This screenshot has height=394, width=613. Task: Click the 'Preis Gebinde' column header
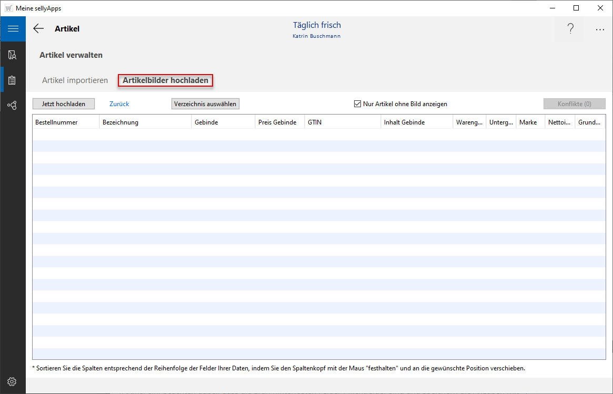277,122
